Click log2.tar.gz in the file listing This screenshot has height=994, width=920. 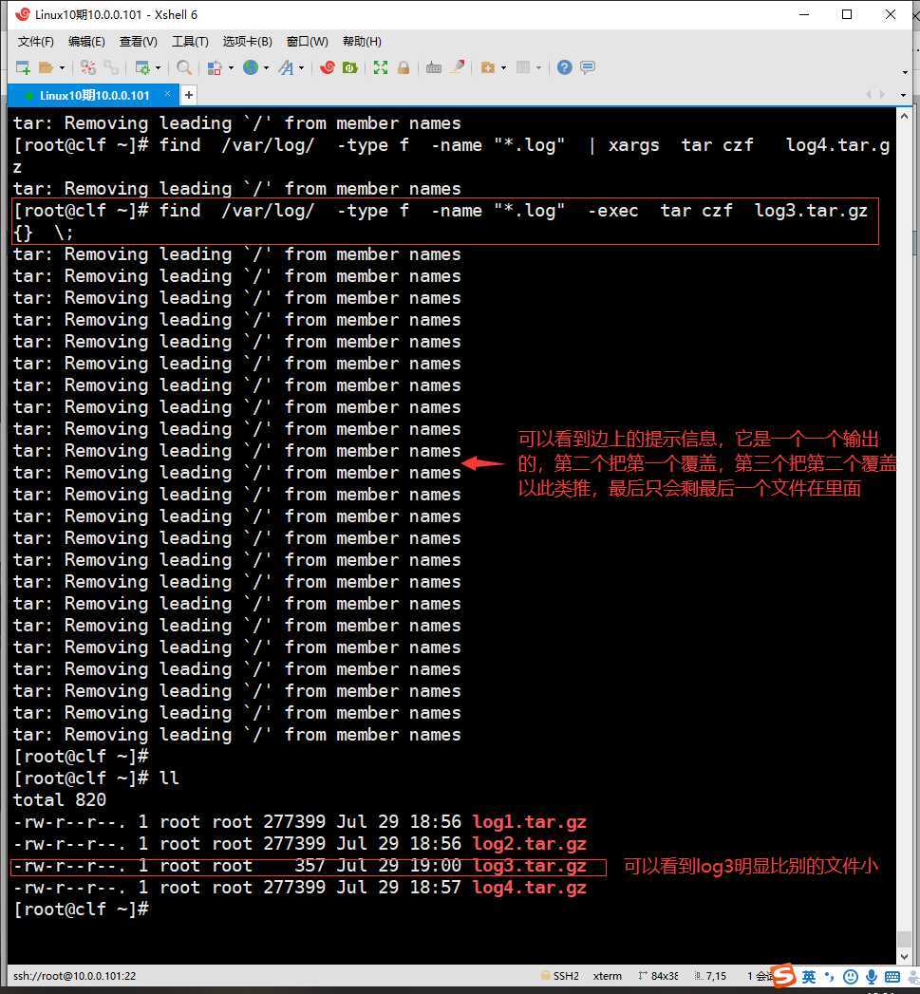tap(530, 844)
